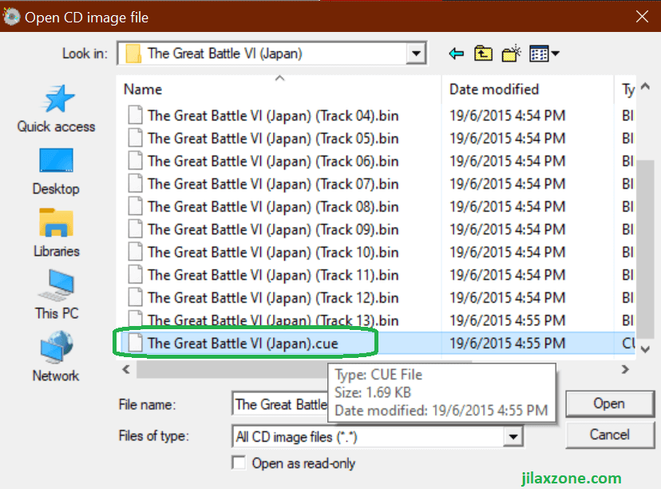This screenshot has width=661, height=489.
Task: Click file icon of Track 04 bin
Action: click(x=135, y=115)
